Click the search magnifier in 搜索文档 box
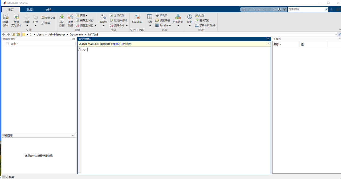The width and height of the screenshot is (341, 179). (326, 9)
